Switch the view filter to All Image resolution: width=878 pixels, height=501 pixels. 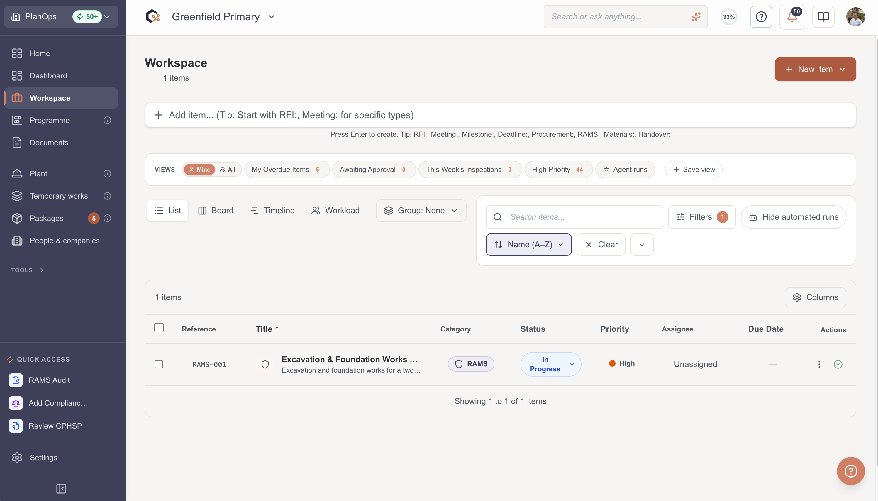pos(228,169)
